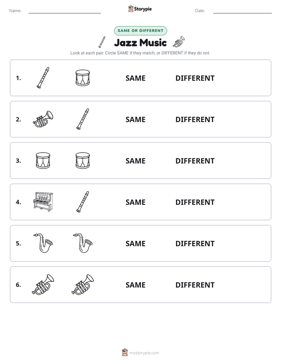Choose DIFFERENT for pair 4
Viewport: 281px width, 364px height.
point(195,202)
